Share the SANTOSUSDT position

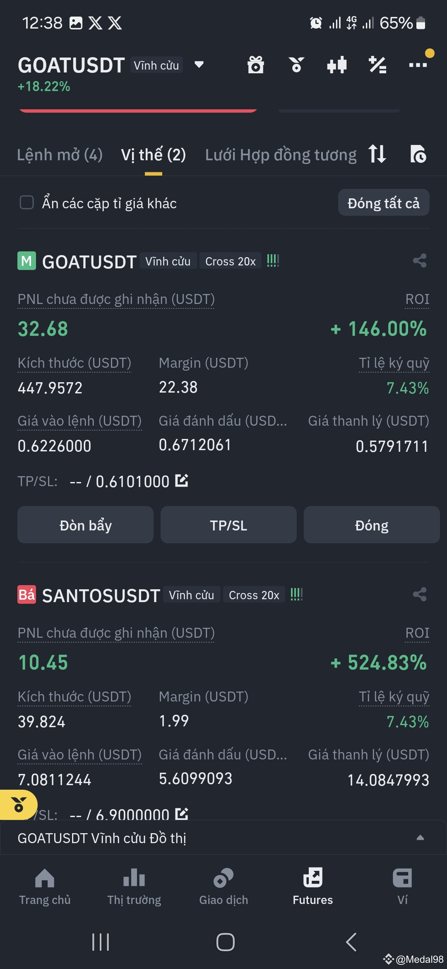[x=420, y=595]
